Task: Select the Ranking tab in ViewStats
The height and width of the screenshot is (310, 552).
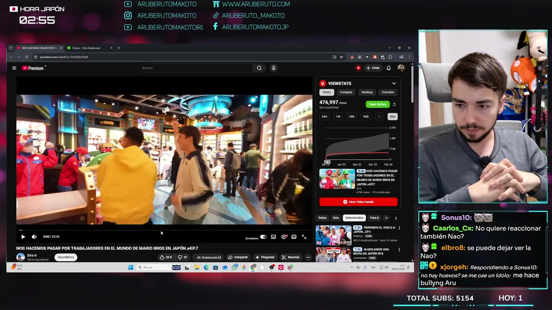Action: (367, 92)
